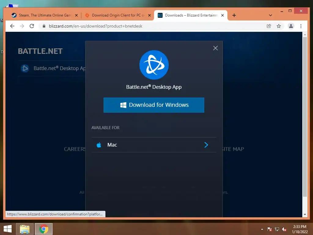Screen dimensions: 313x235
Task: Close the Origin Client tab
Action: [x=149, y=15]
